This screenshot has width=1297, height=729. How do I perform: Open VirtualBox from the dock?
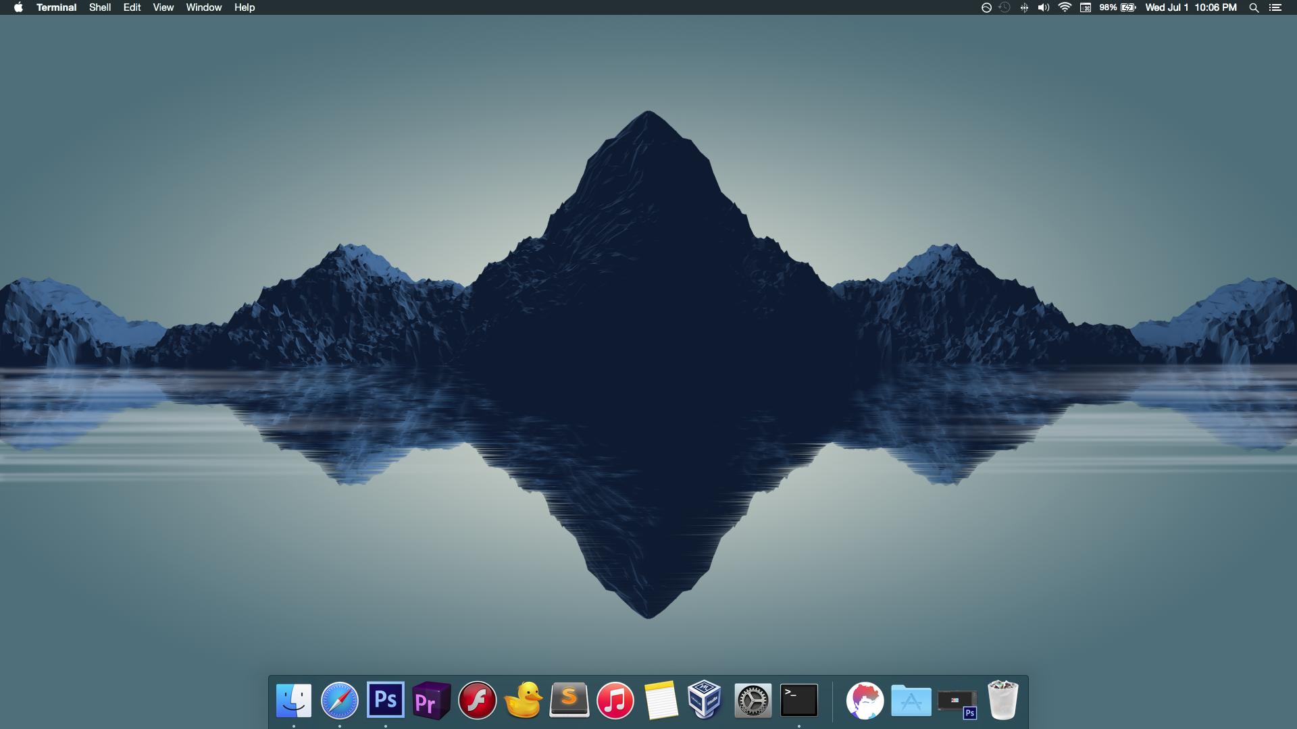[705, 700]
